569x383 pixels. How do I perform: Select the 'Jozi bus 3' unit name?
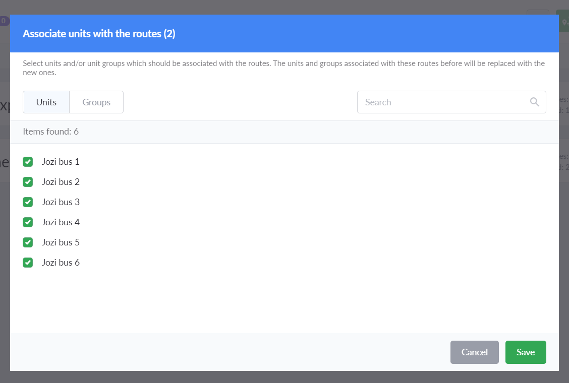tap(61, 202)
